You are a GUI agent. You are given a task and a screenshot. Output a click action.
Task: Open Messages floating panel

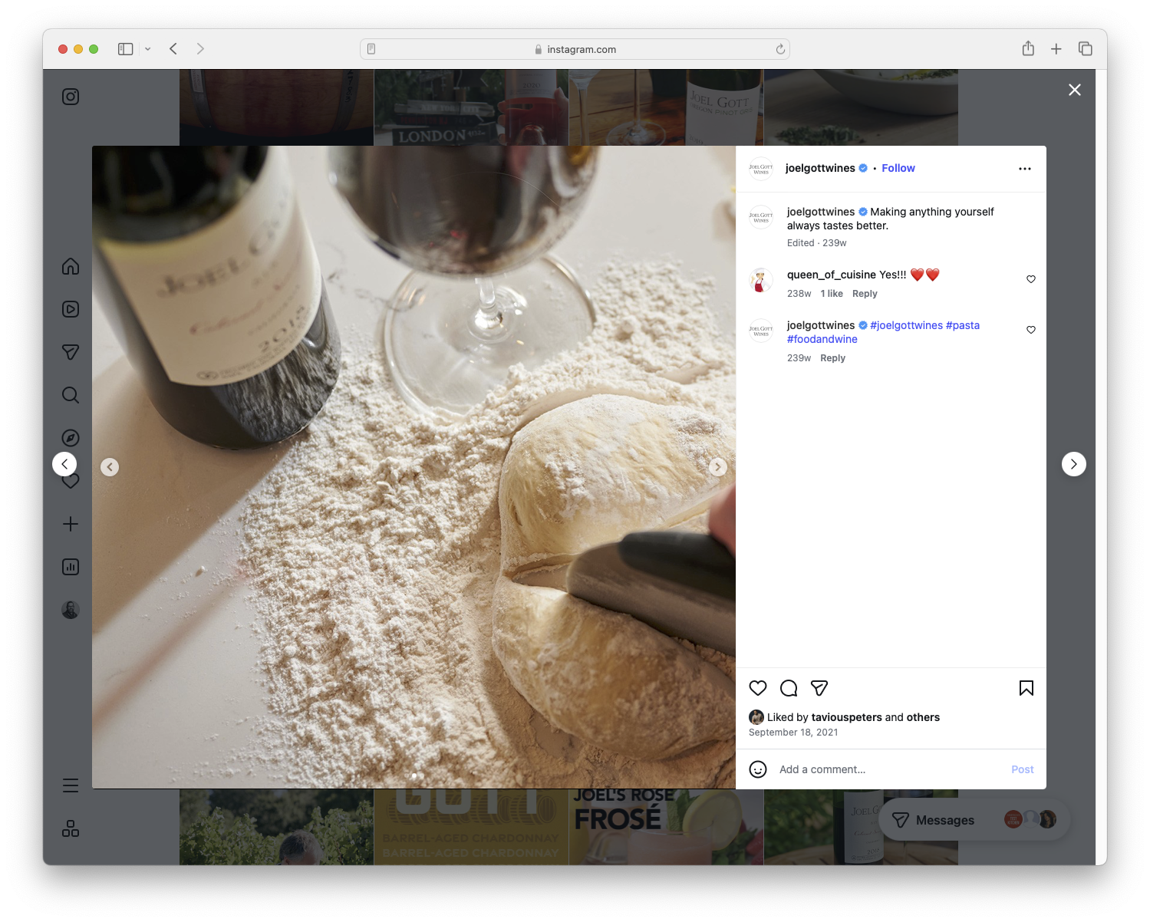974,820
